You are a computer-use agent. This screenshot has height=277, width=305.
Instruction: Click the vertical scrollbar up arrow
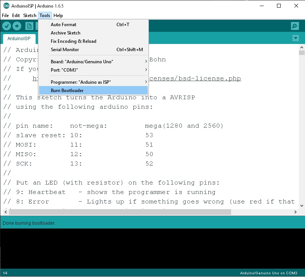[x=302, y=47]
